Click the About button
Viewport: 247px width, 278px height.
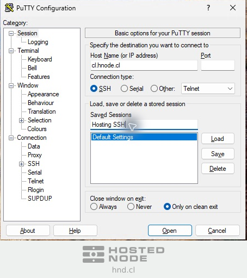[x=28, y=231]
